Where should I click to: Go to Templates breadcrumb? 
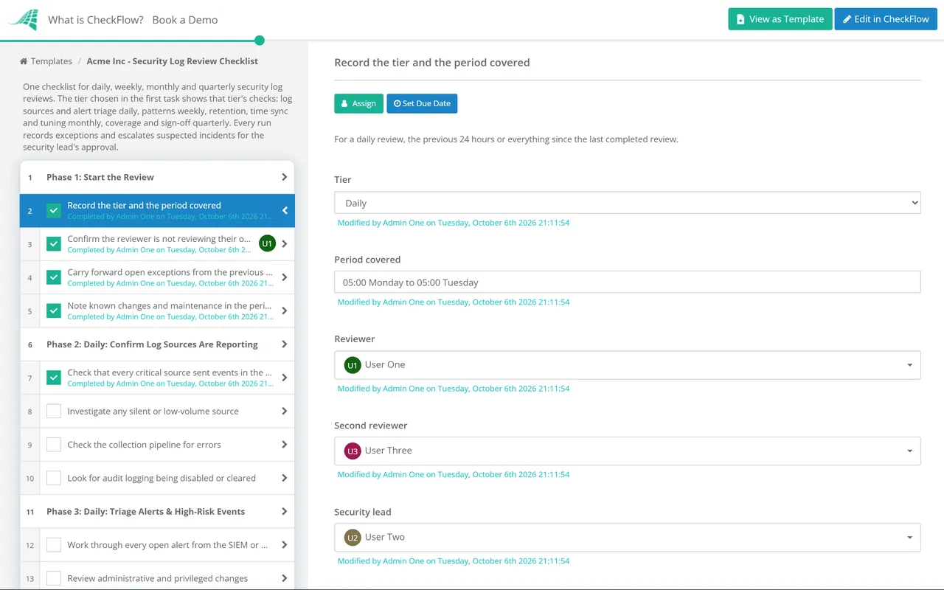[52, 61]
